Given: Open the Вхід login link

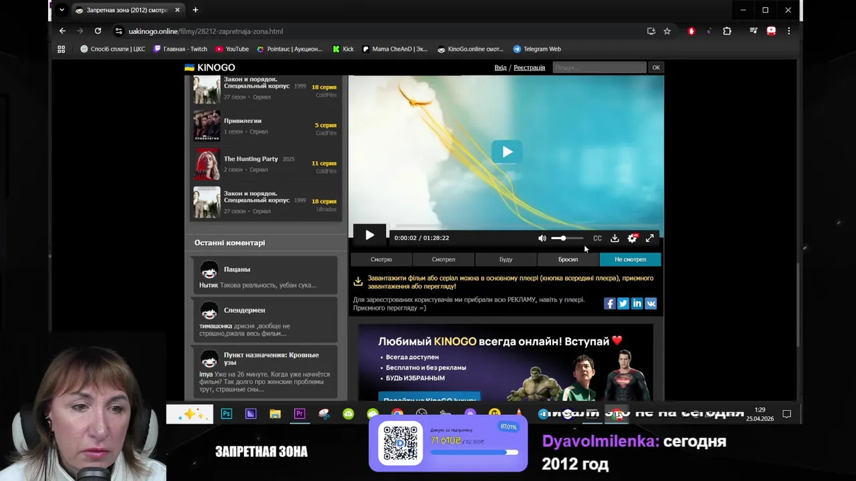Looking at the screenshot, I should pyautogui.click(x=500, y=67).
